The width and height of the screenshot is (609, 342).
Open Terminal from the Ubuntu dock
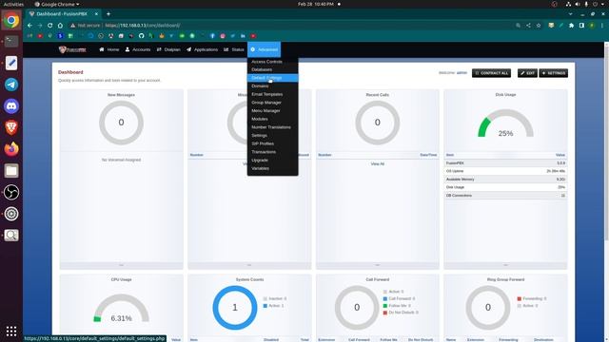click(x=11, y=41)
